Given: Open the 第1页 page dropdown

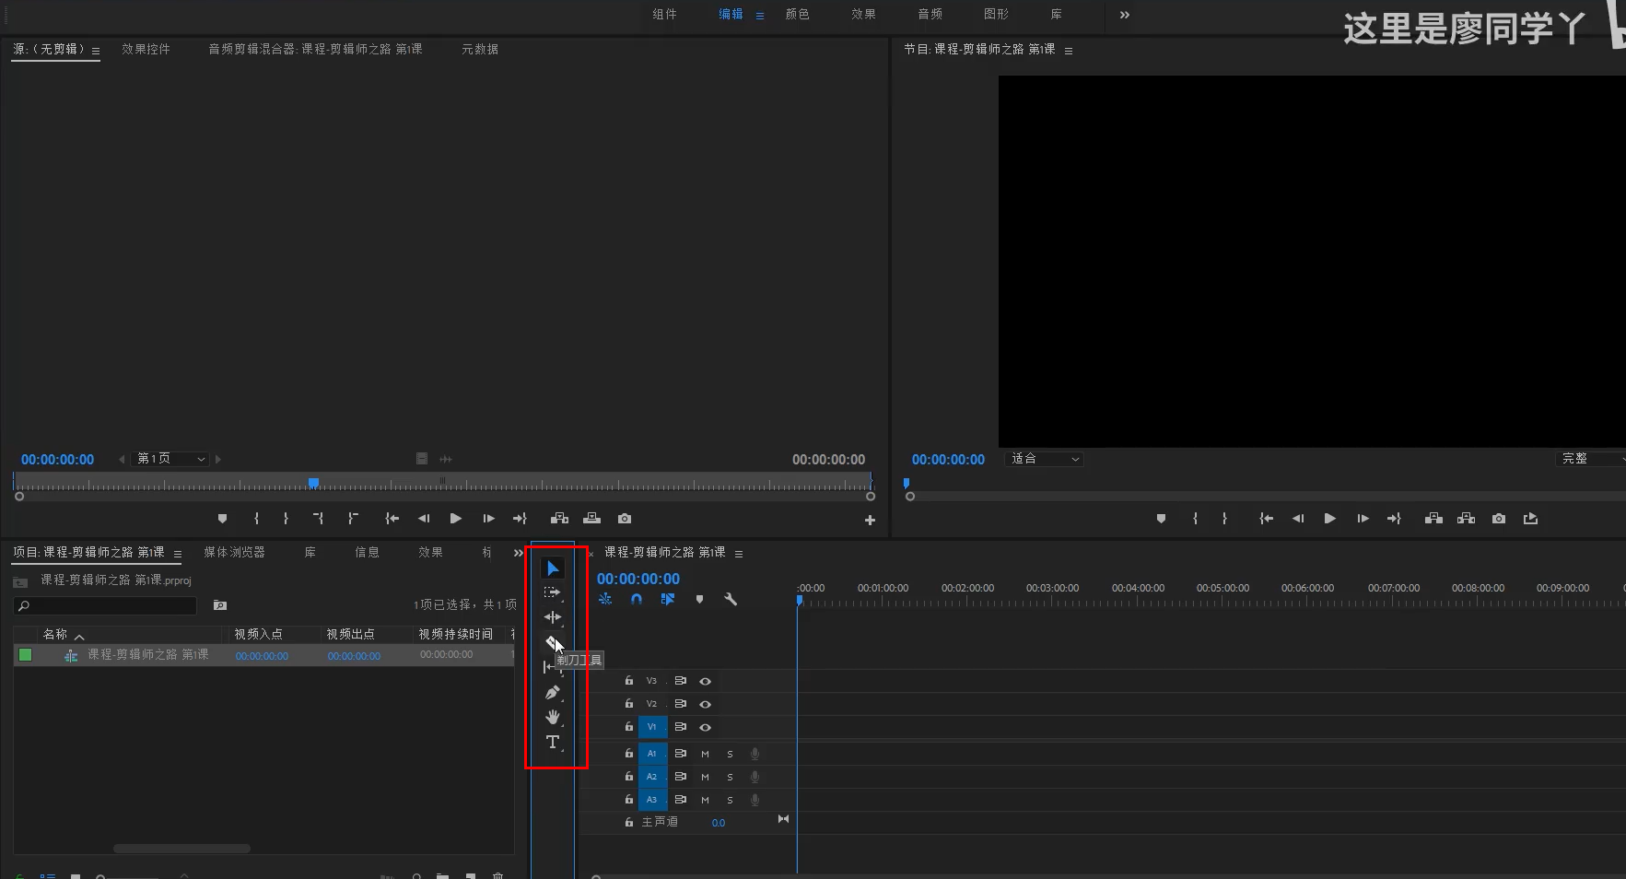Looking at the screenshot, I should point(170,459).
